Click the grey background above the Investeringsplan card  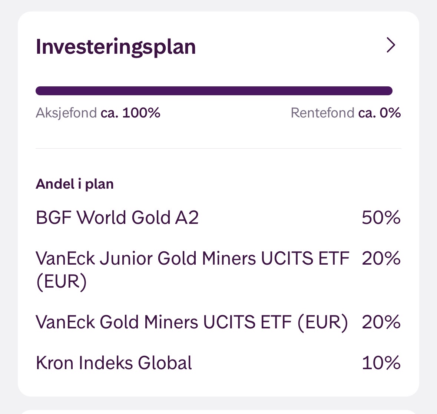[x=218, y=5]
